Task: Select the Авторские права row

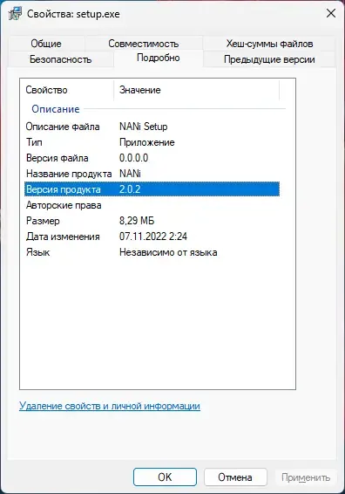Action: 152,205
